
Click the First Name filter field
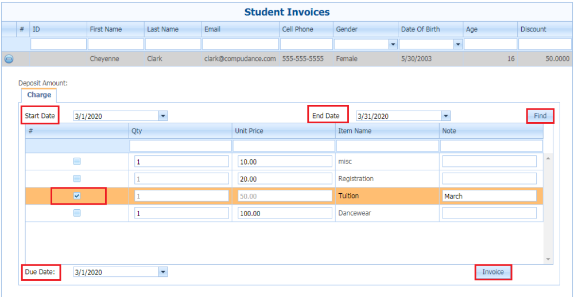116,45
